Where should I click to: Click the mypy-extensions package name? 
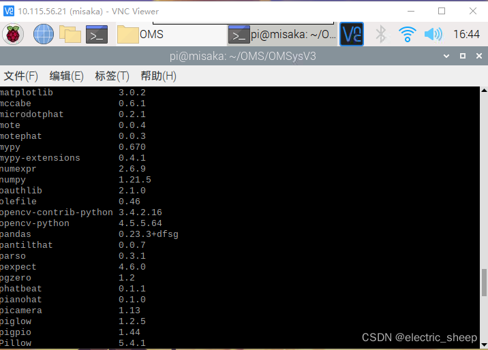coord(40,158)
